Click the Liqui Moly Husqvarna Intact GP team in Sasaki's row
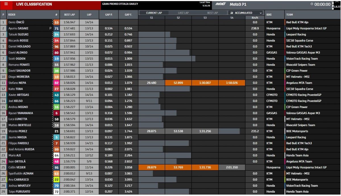 point(306,28)
